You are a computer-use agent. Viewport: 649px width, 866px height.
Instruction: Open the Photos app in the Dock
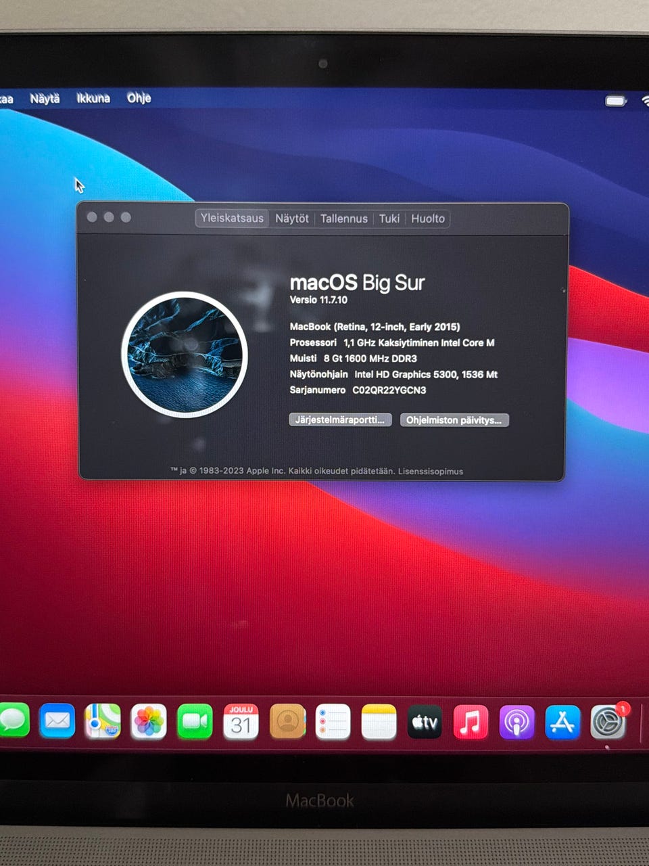click(x=149, y=722)
